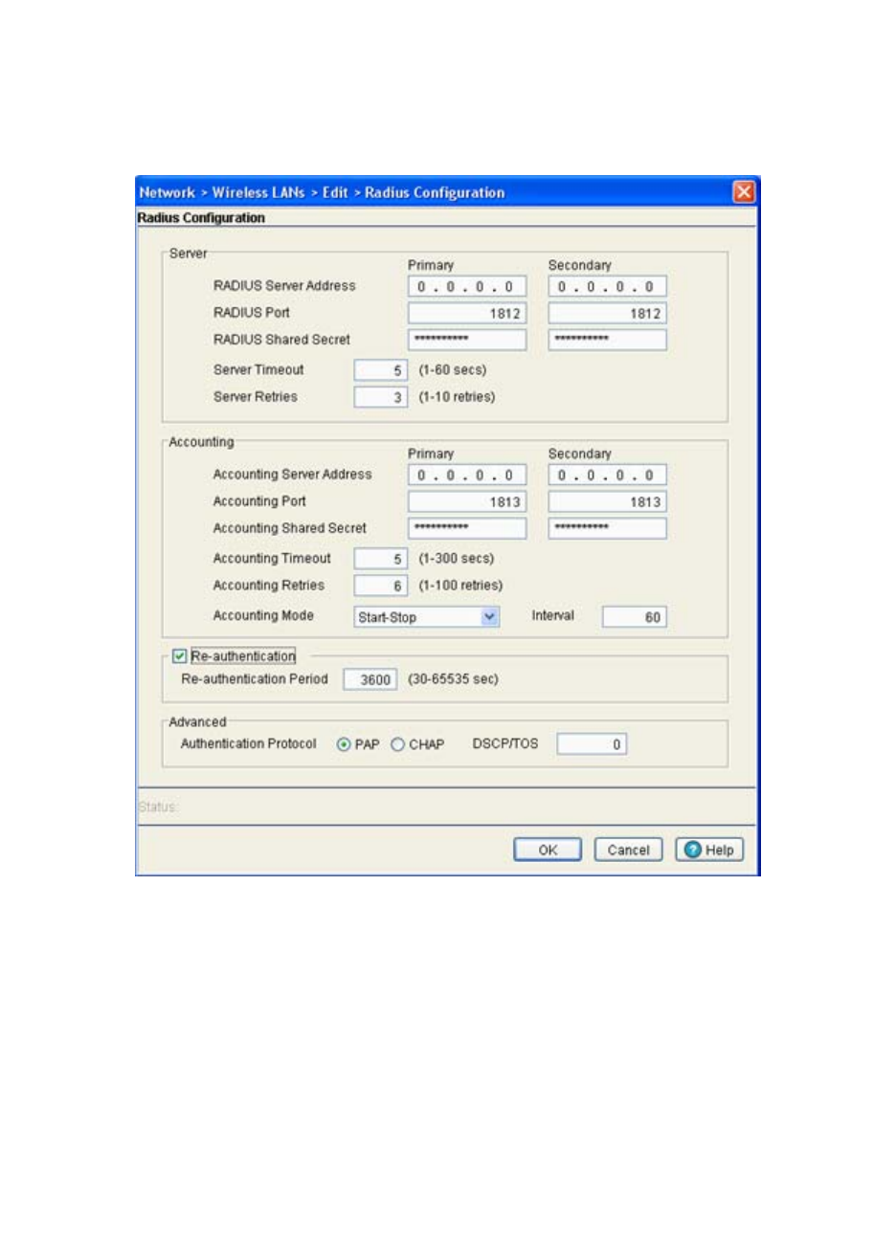Image resolution: width=896 pixels, height=1240 pixels.
Task: Select the CHAP authentication protocol
Action: [397, 744]
